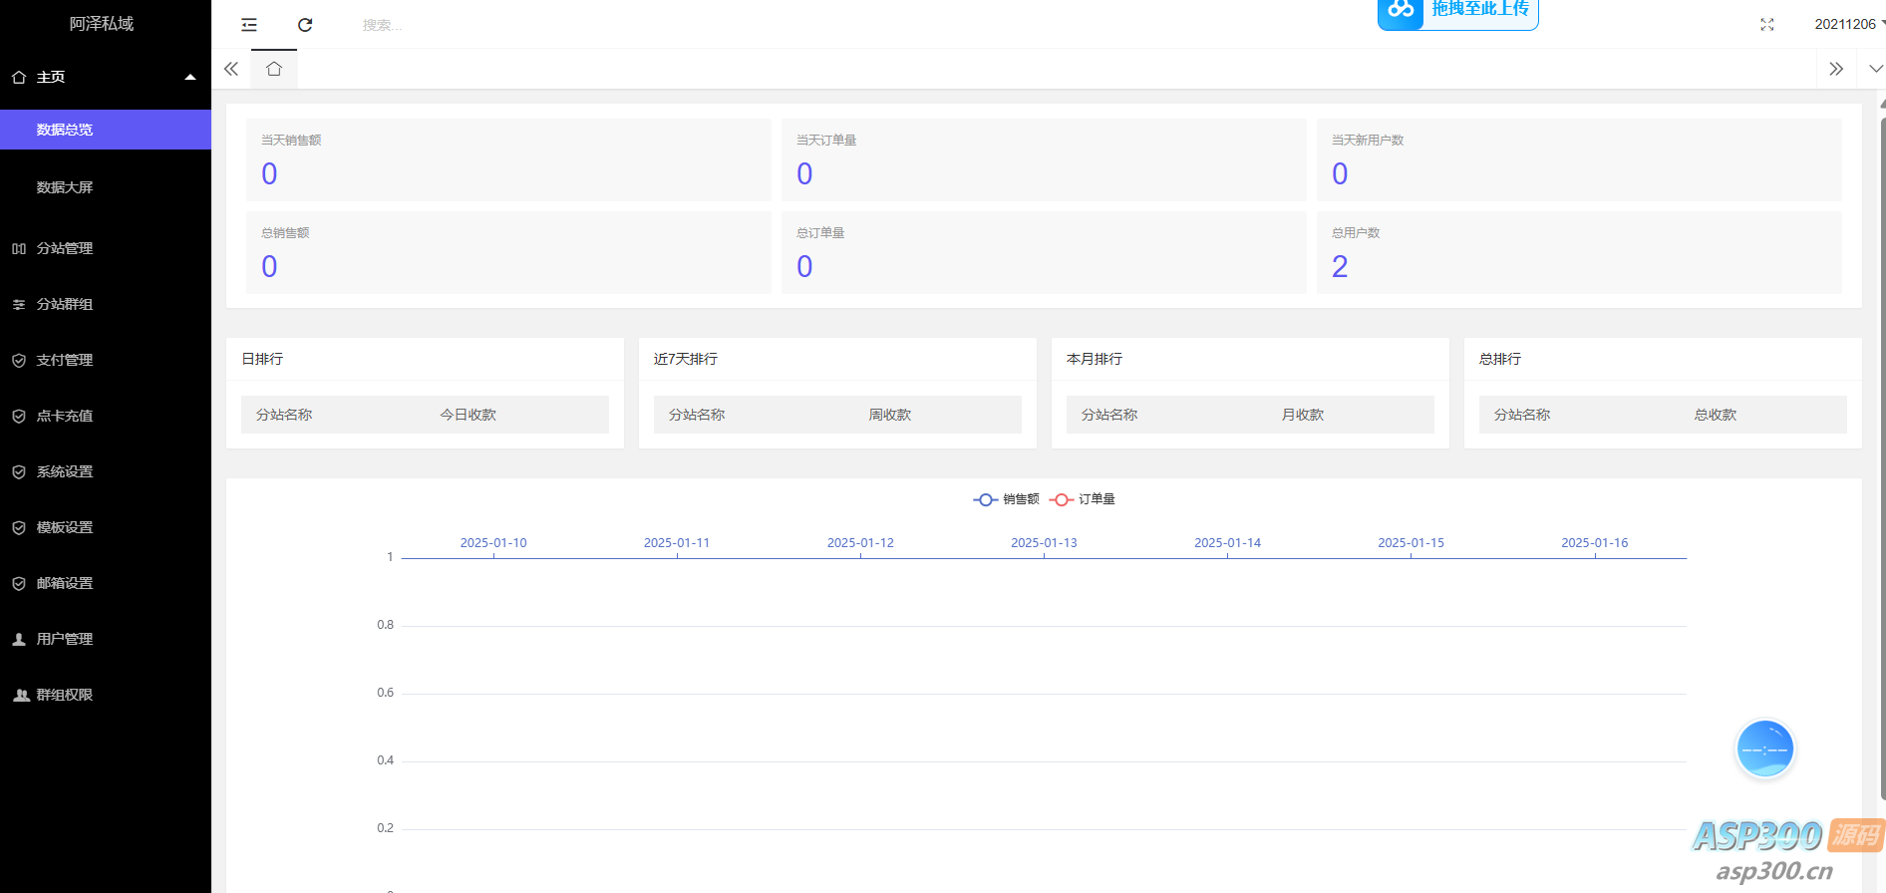Collapse the sidebar with the menu-fold icon

point(249,25)
